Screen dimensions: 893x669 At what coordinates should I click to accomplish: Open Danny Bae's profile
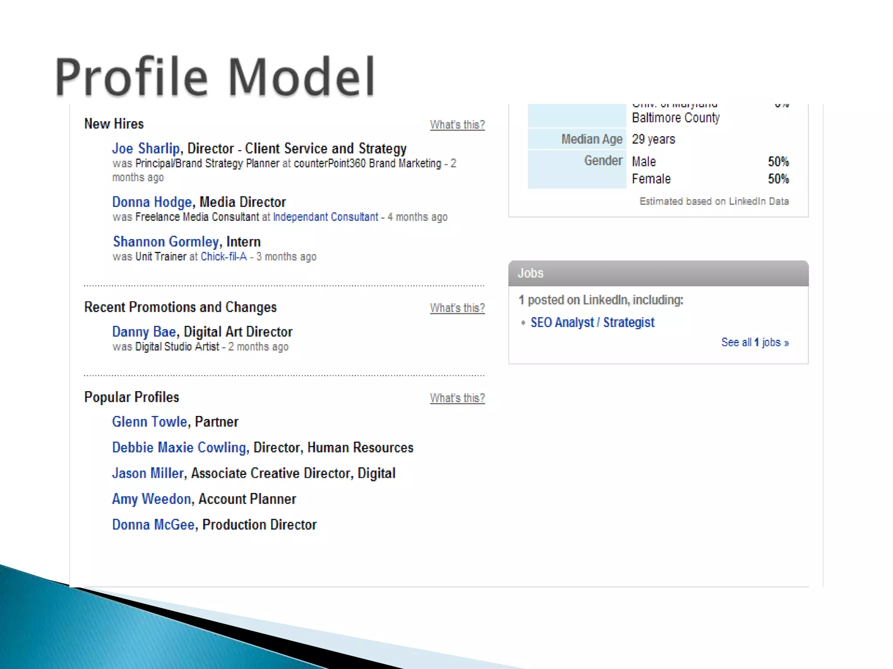(144, 332)
